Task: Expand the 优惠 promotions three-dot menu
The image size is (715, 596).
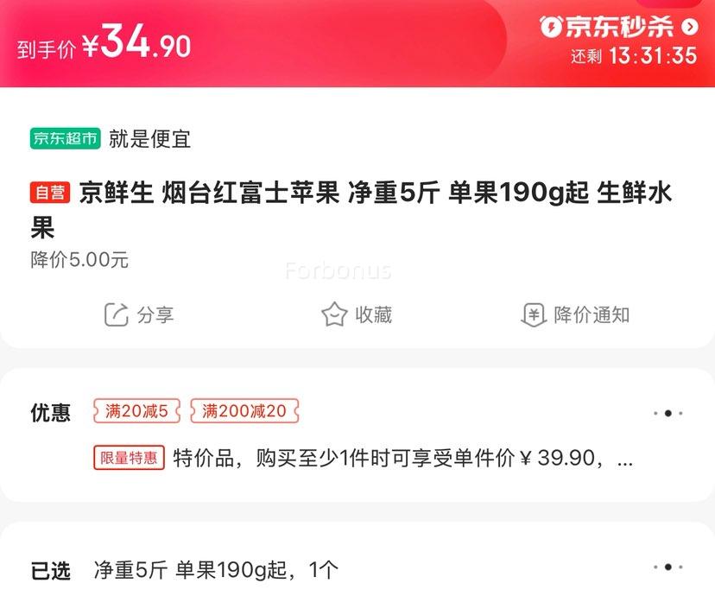Action: tap(668, 413)
